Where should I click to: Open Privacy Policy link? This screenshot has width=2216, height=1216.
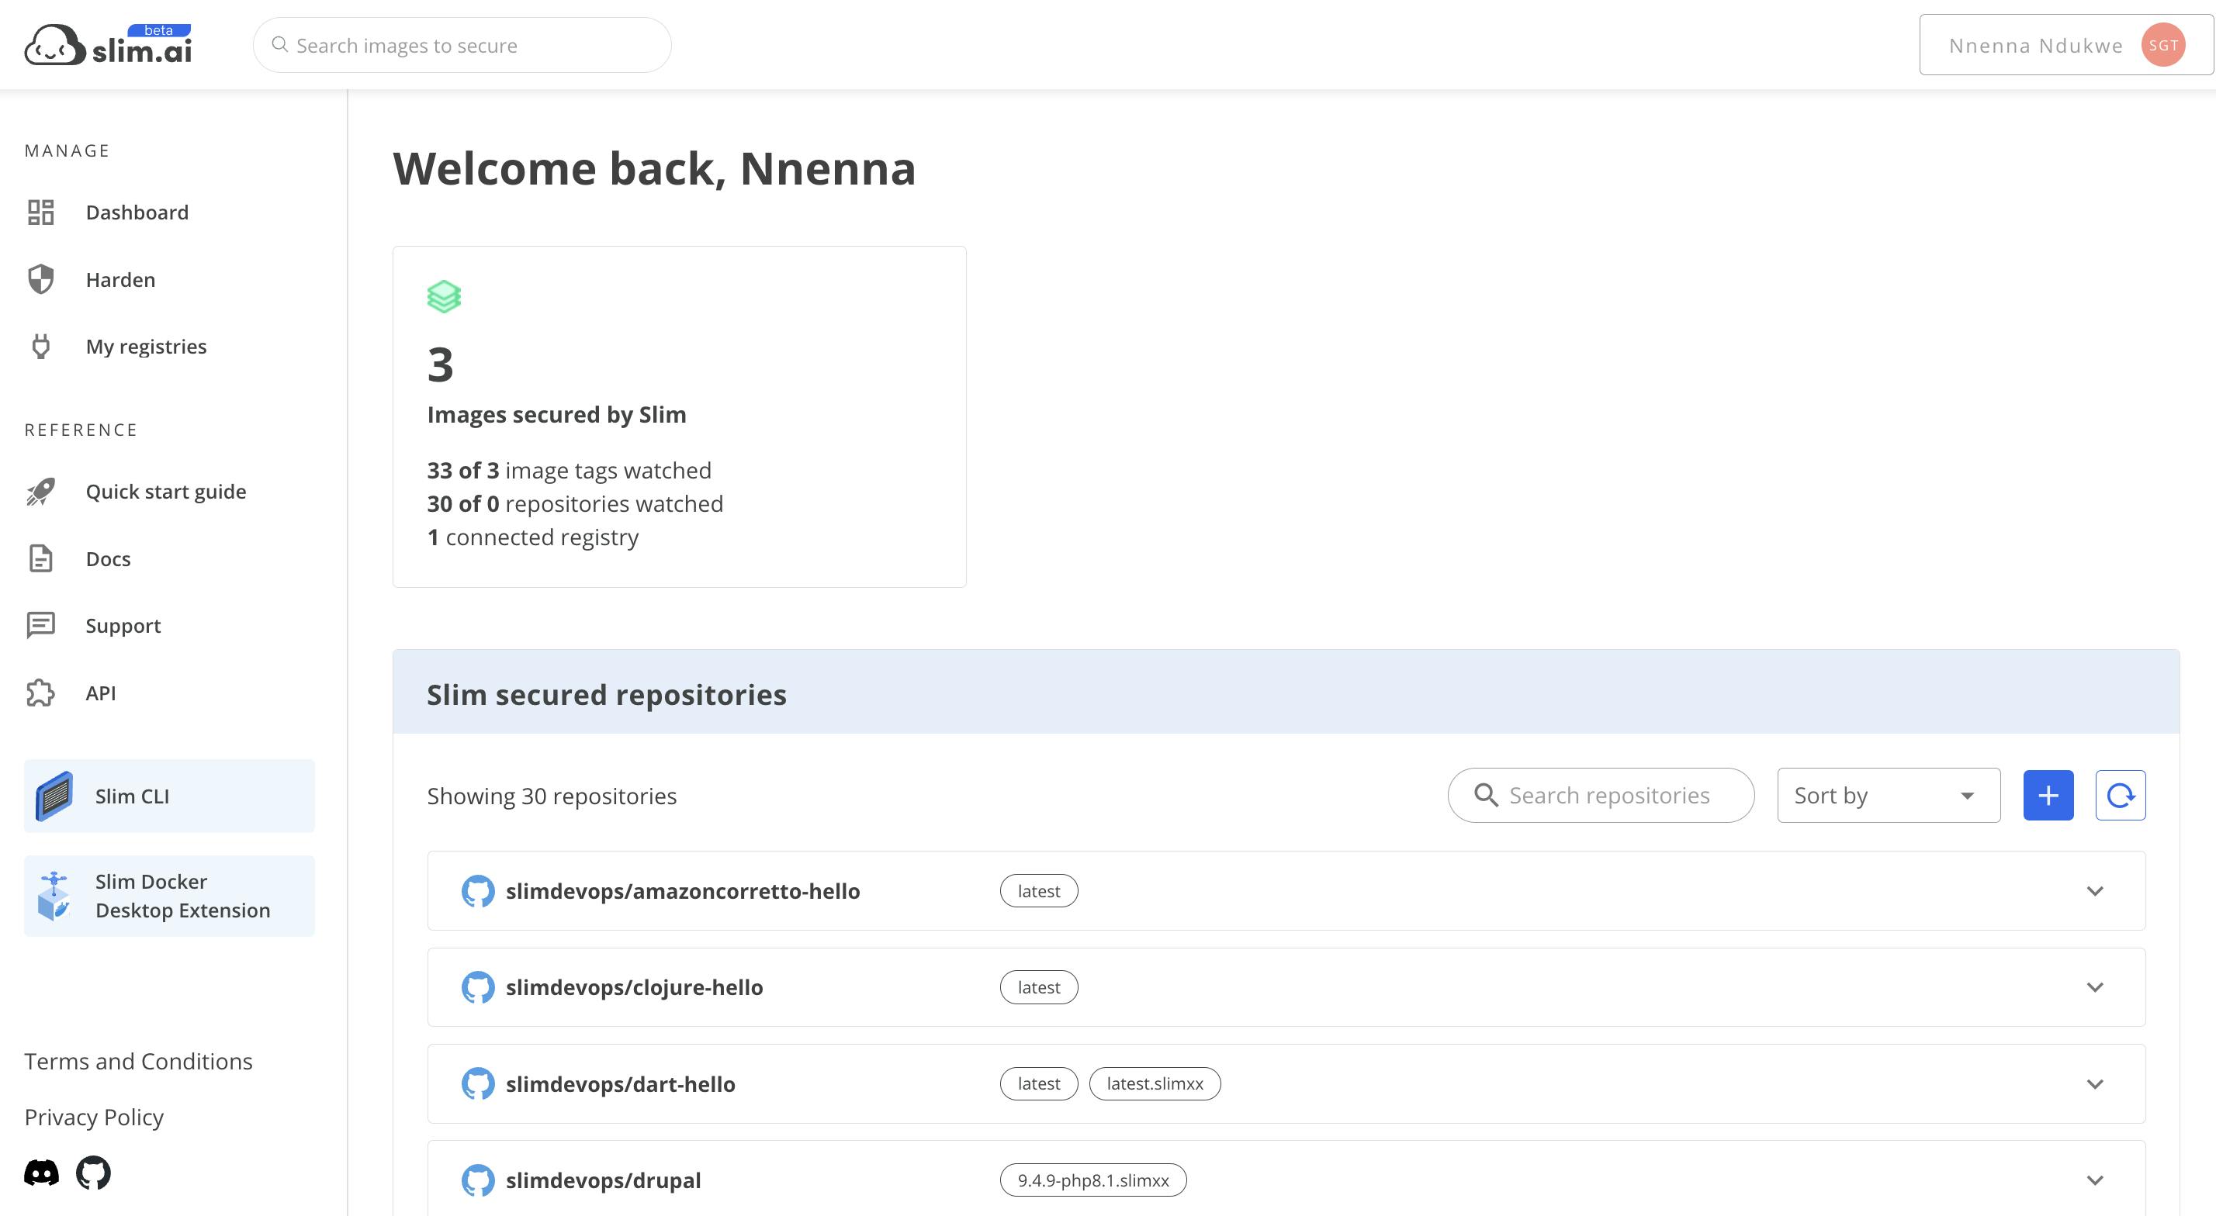[x=94, y=1117]
